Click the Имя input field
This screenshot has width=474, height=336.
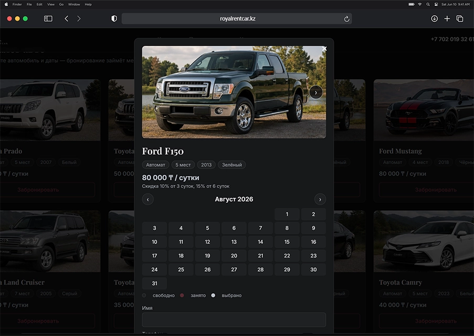tap(234, 320)
